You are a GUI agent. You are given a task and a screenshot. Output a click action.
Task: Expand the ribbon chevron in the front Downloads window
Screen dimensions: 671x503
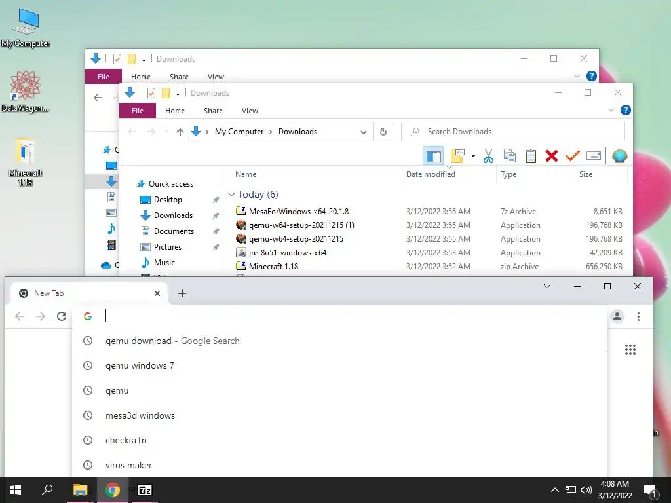(611, 110)
